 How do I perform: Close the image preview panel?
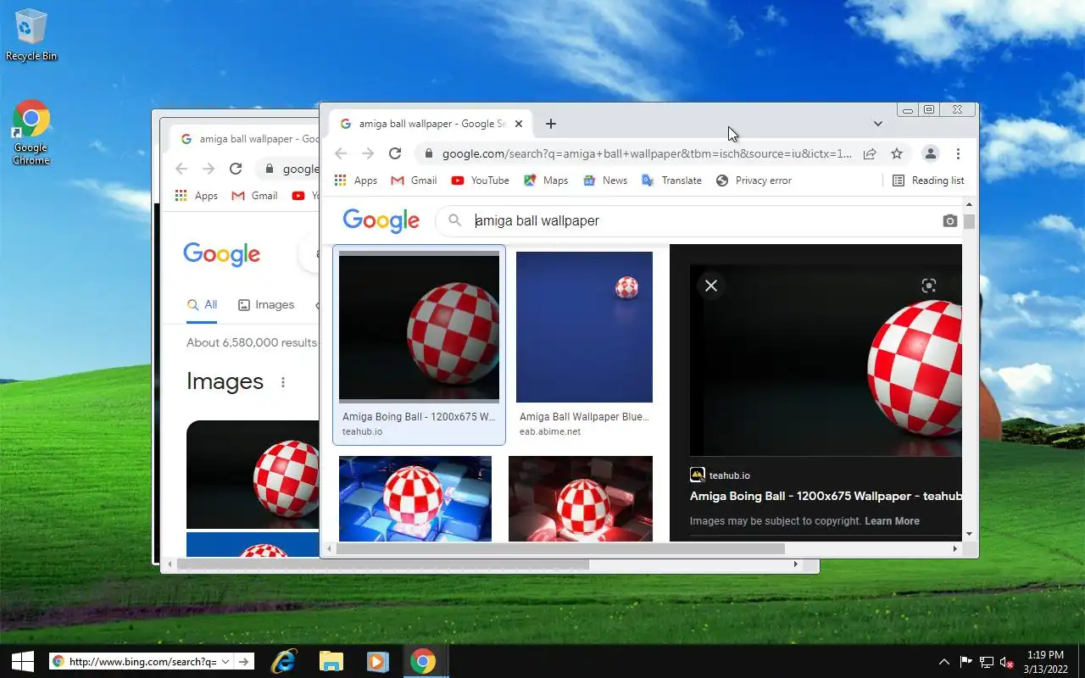[711, 286]
